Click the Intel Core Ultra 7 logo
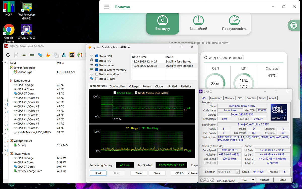This screenshot has width=302, height=189. [279, 112]
